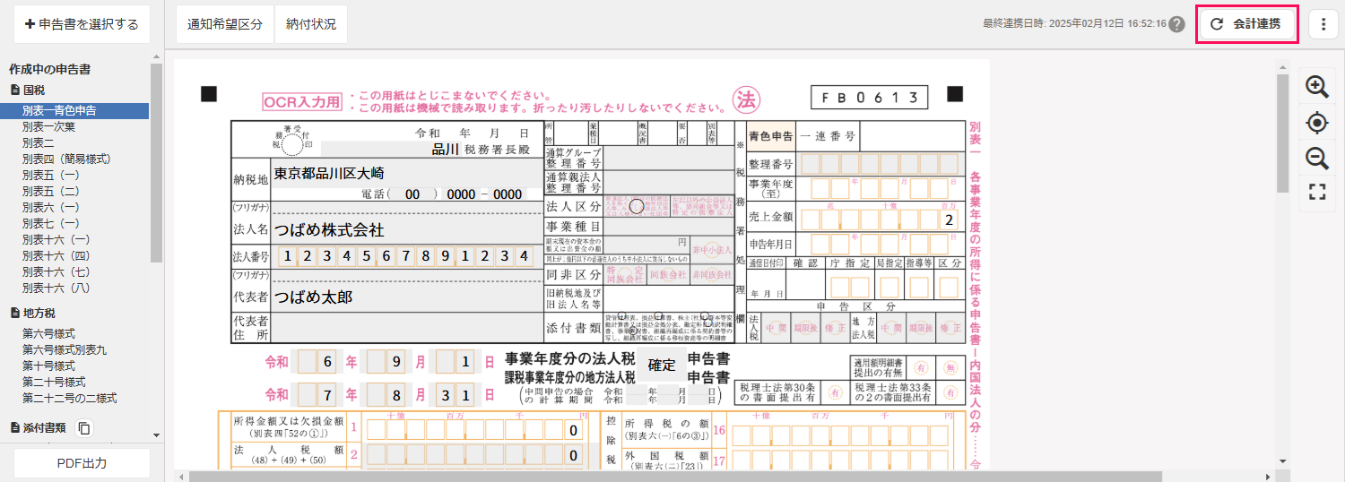This screenshot has width=1345, height=482.
Task: Click the zoom in magnifier icon
Action: (x=1316, y=87)
